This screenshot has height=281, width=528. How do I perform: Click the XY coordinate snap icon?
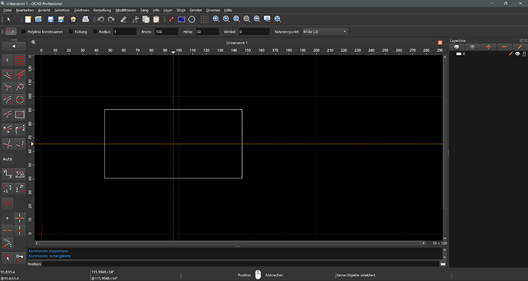coord(8,174)
